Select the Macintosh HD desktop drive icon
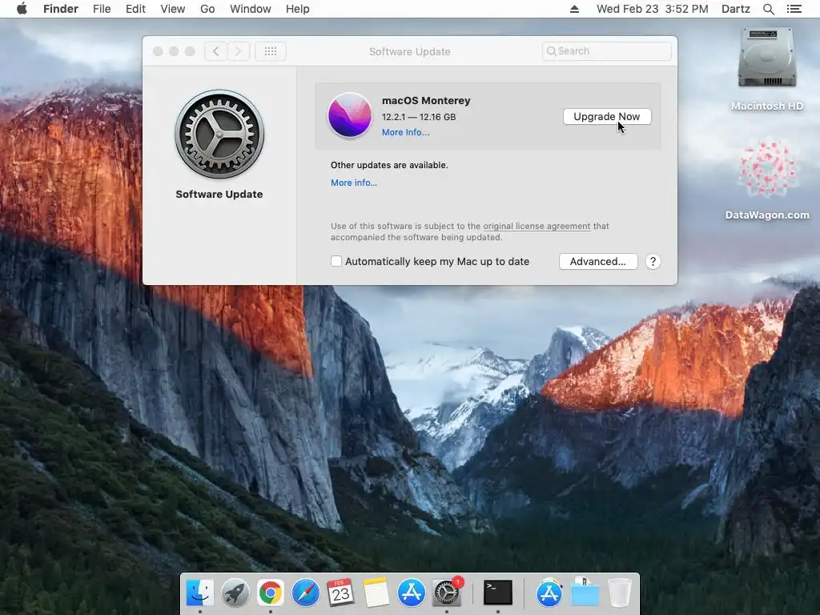The width and height of the screenshot is (820, 615). pyautogui.click(x=766, y=58)
